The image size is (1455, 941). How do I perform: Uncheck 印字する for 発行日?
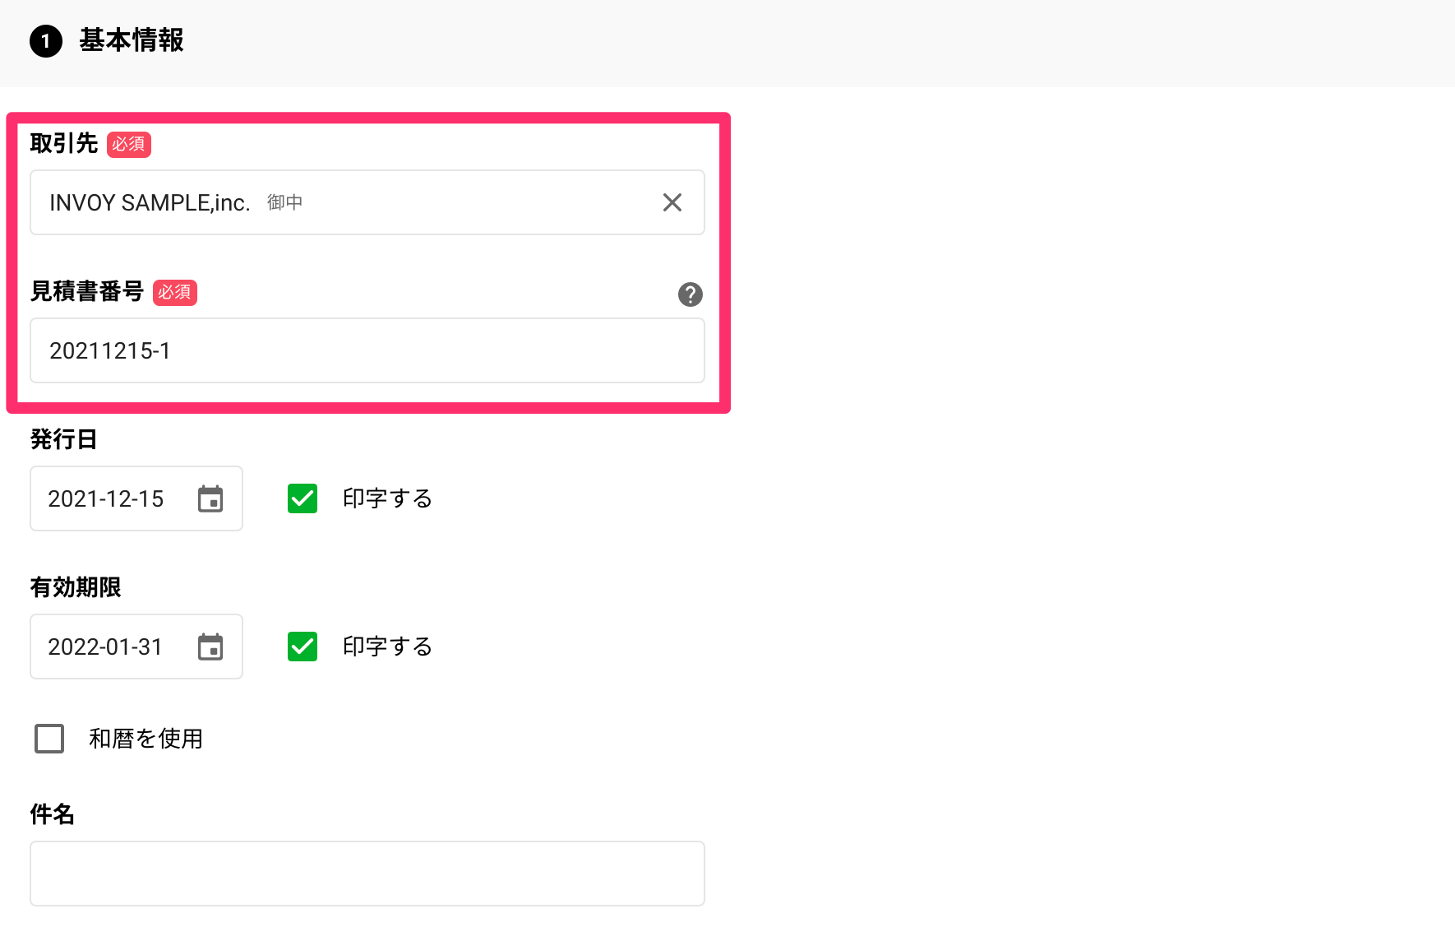[303, 498]
